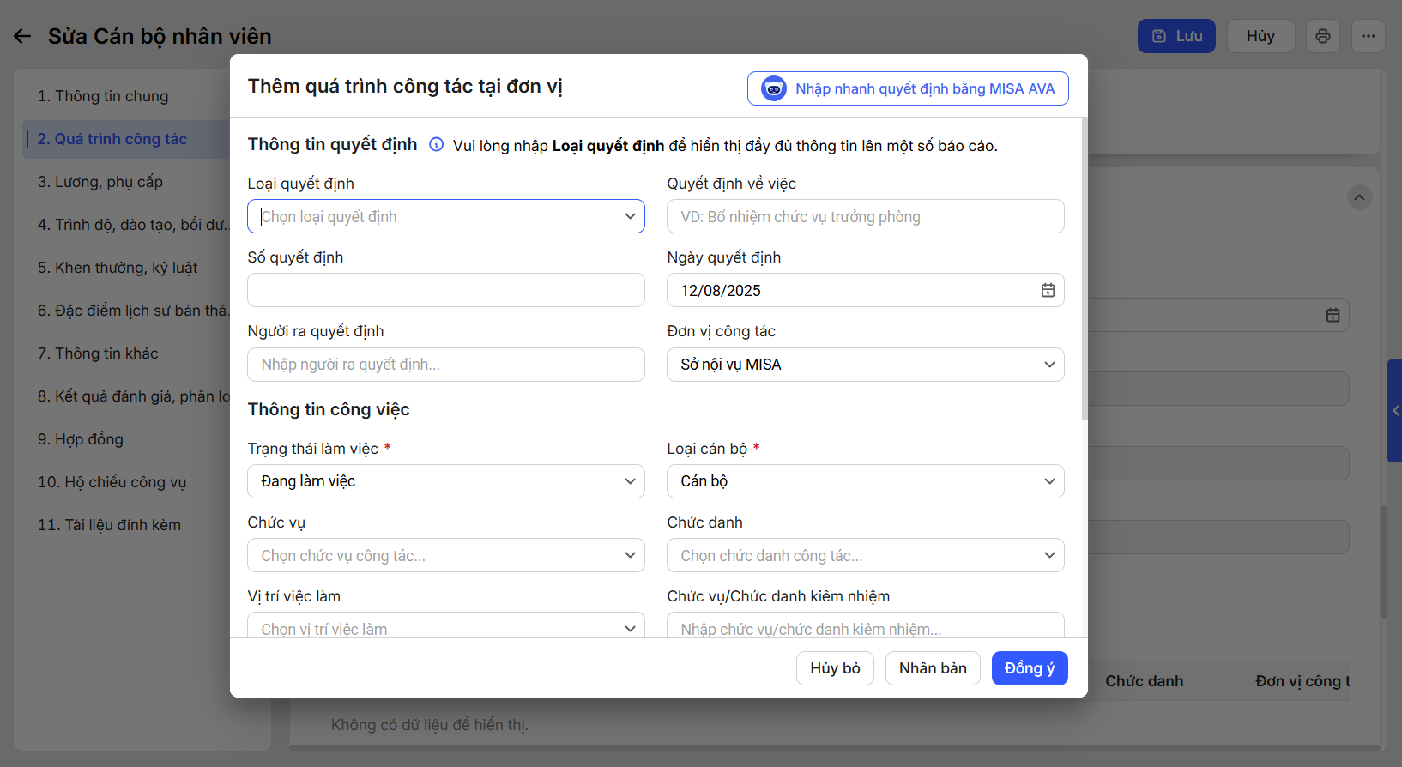Click the info icon next to Thông tin quyết định

point(436,144)
